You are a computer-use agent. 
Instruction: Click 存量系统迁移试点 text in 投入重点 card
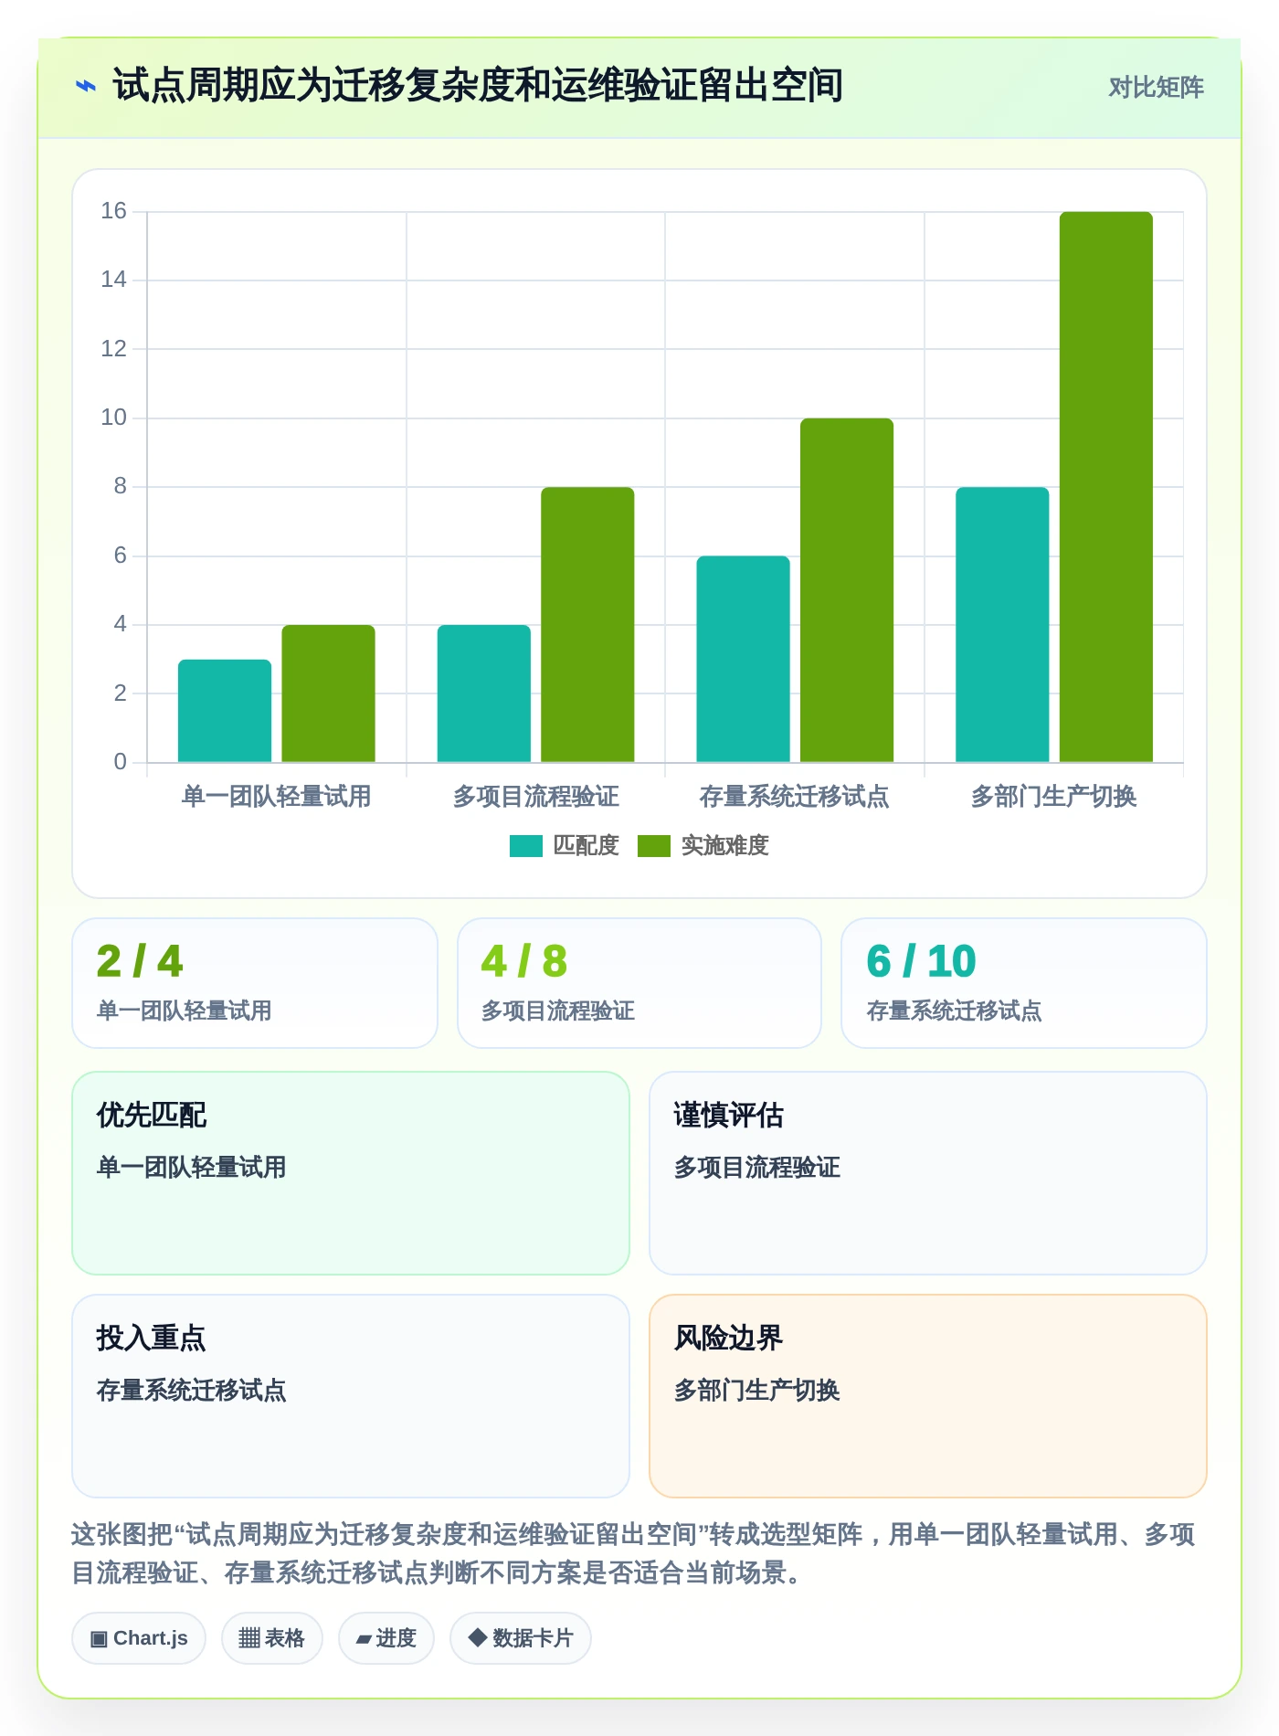click(x=191, y=1391)
